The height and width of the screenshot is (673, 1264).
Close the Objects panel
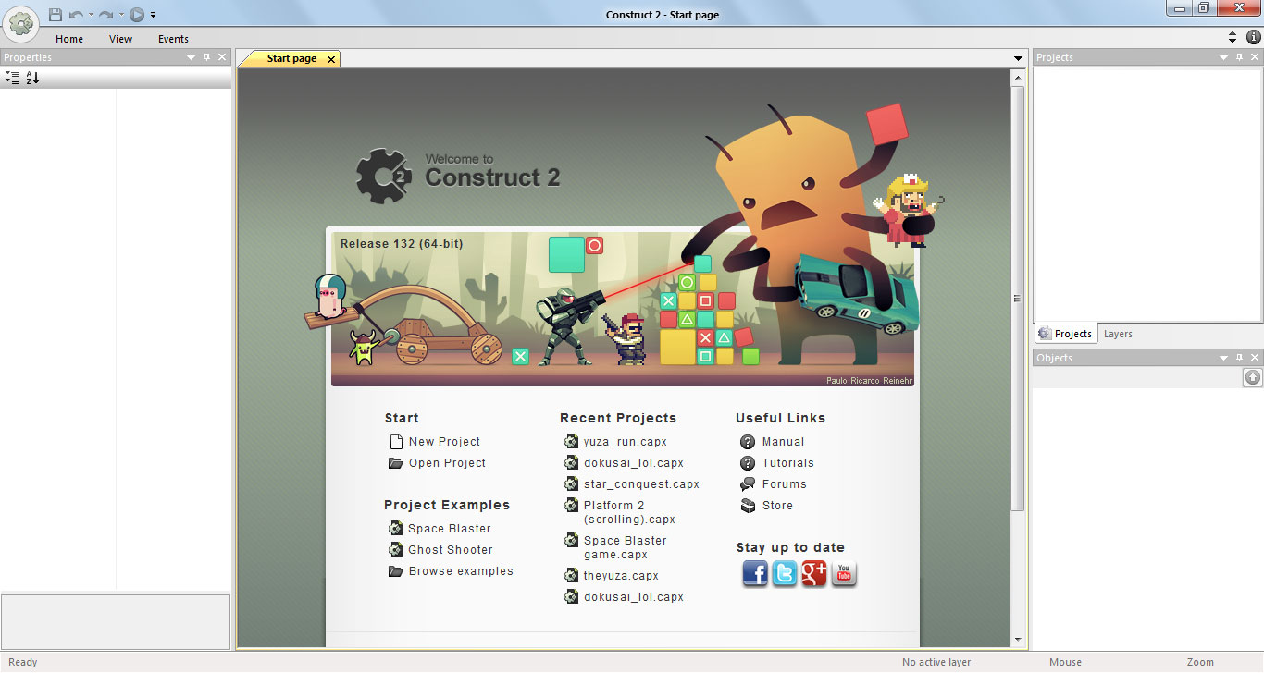pyautogui.click(x=1255, y=358)
